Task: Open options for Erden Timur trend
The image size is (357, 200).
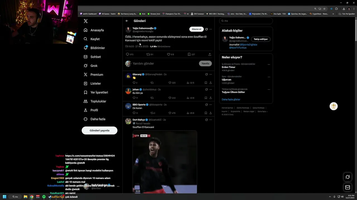Action: [269, 64]
